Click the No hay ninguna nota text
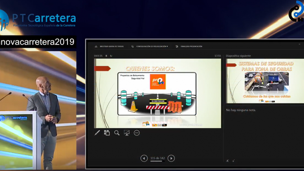The height and width of the screenshot is (171, 304). tap(241, 110)
